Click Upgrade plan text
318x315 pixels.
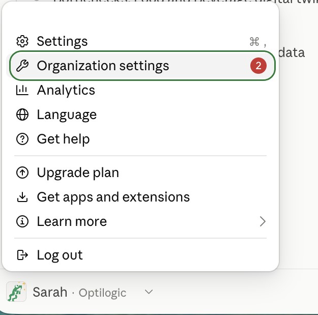pos(78,173)
